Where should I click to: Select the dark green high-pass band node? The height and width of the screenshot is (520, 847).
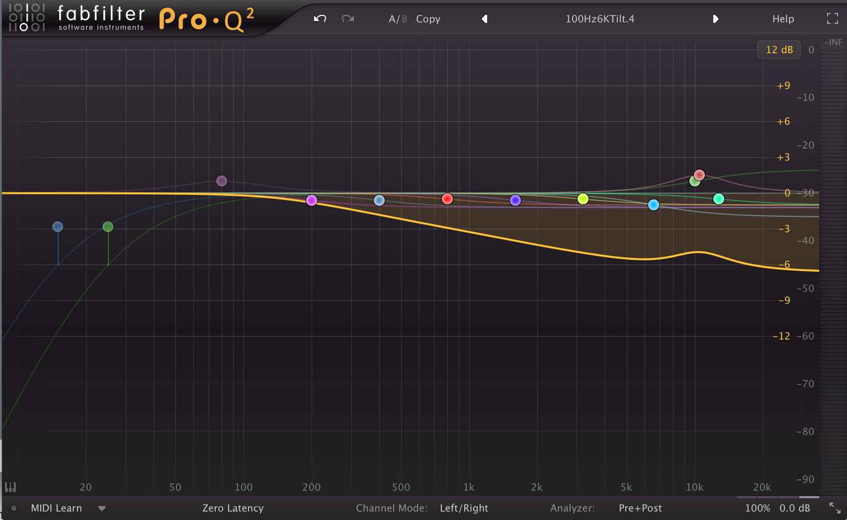(x=108, y=227)
